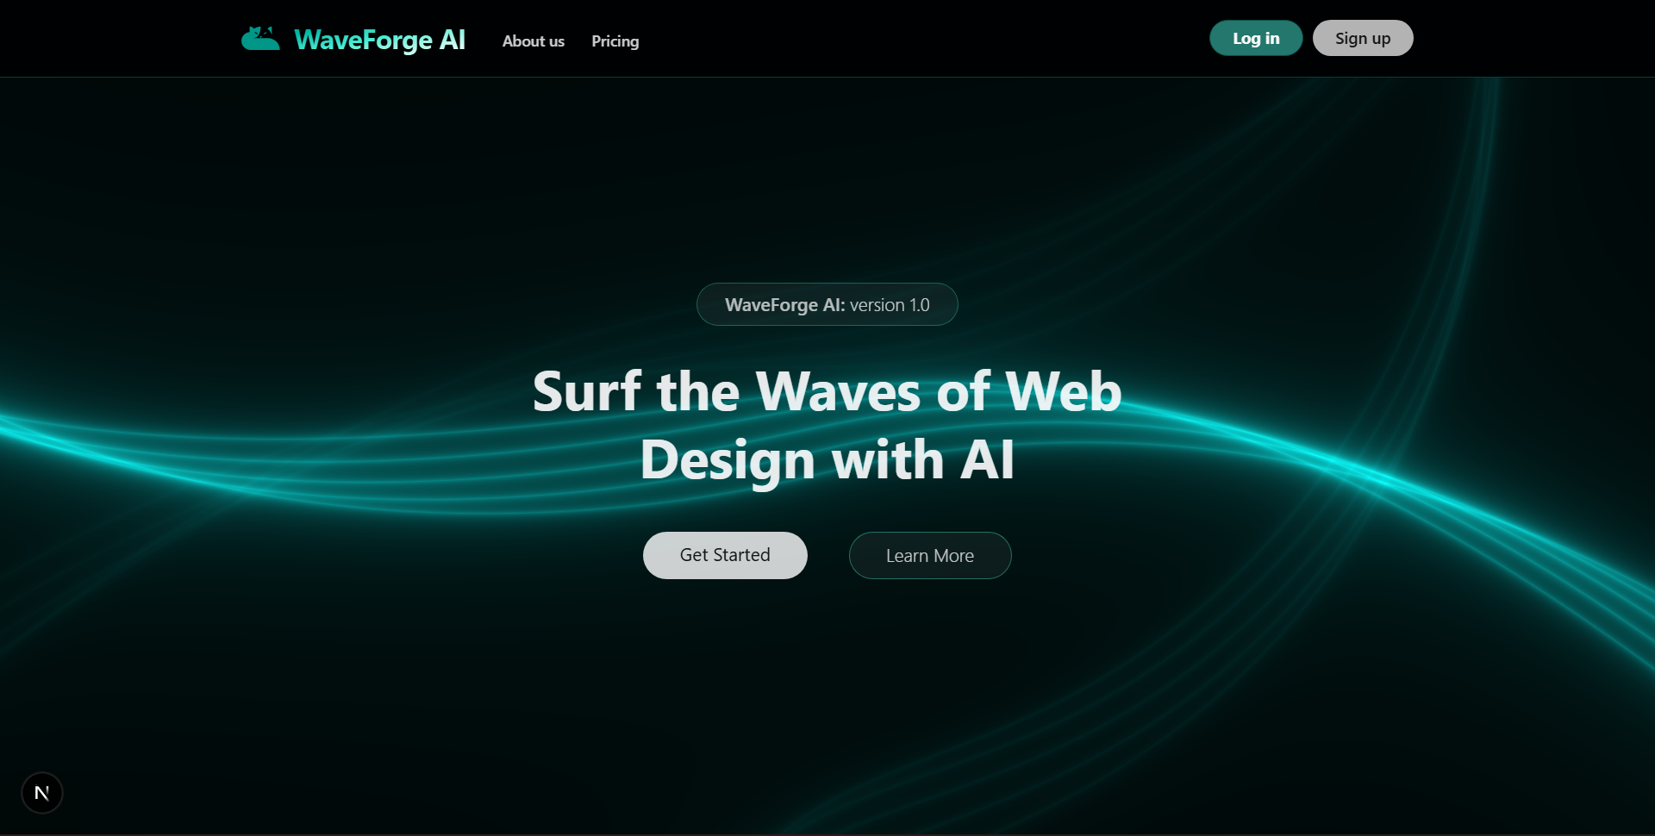
Task: Open the About us page
Action: point(533,41)
